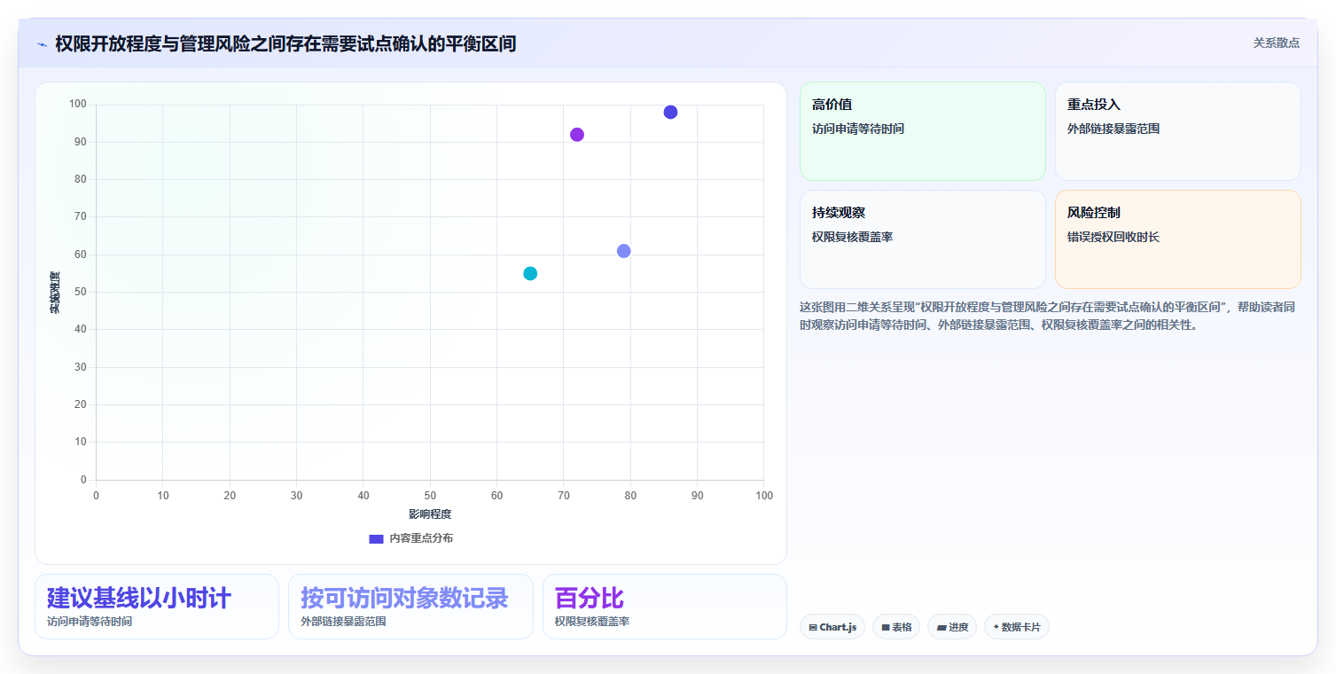Viewport: 1336px width, 674px height.
Task: Select the purple scatter point near 92
Action: 577,135
